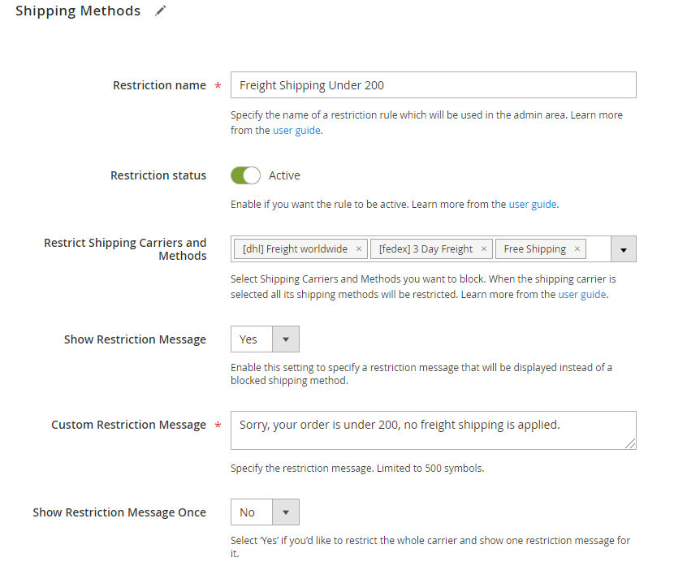This screenshot has height=566, width=700.
Task: Click into the Custom Restriction Message textarea
Action: pyautogui.click(x=434, y=430)
